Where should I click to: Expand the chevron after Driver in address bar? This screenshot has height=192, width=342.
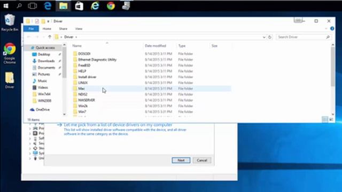(x=76, y=37)
